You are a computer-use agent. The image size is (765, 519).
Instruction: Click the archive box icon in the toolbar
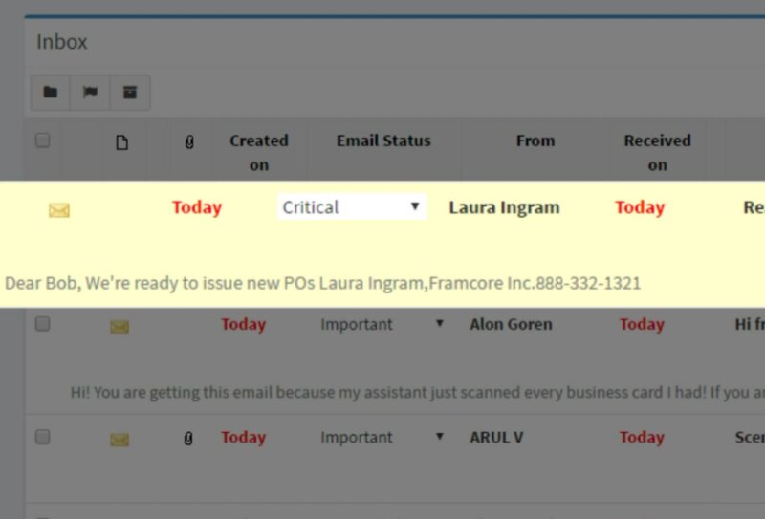click(130, 93)
